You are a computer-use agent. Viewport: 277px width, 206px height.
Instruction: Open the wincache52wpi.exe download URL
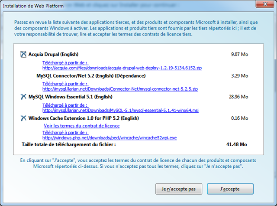(110, 137)
